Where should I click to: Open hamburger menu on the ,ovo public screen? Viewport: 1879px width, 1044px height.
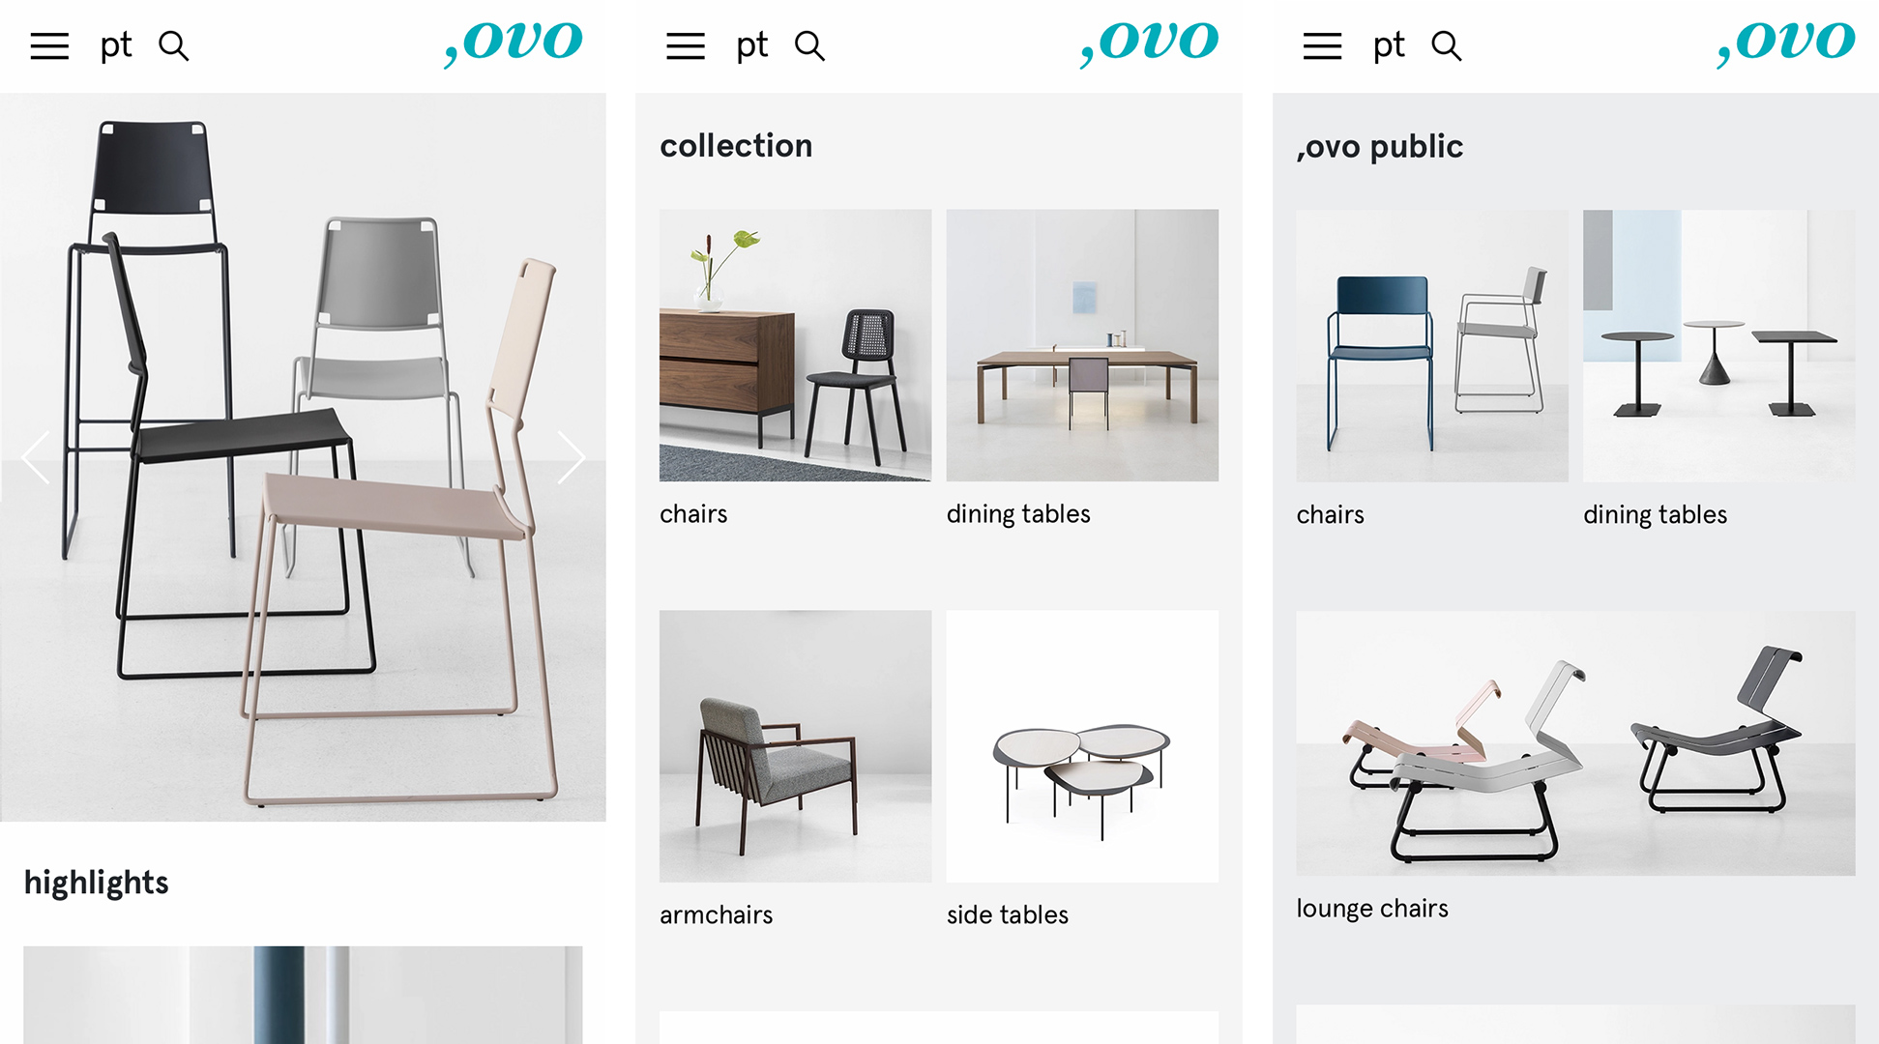1322,45
